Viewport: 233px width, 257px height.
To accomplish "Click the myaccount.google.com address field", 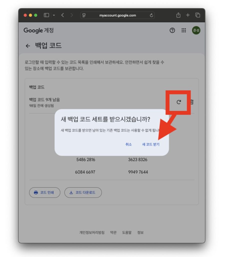I will point(117,15).
